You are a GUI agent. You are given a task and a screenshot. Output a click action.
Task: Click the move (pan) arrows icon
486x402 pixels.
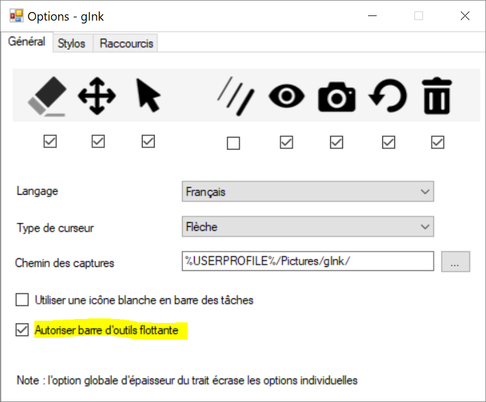tap(97, 96)
